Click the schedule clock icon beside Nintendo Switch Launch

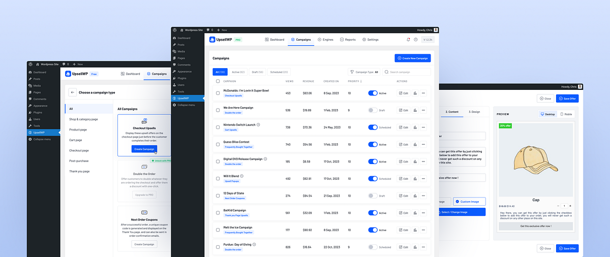pos(258,124)
